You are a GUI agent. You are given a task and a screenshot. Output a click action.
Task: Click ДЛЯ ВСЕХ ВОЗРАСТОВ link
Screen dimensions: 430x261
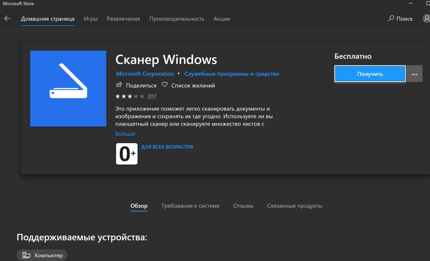pos(167,147)
